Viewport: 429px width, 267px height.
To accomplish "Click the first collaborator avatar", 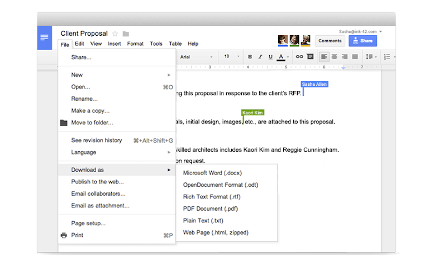I will pos(283,40).
